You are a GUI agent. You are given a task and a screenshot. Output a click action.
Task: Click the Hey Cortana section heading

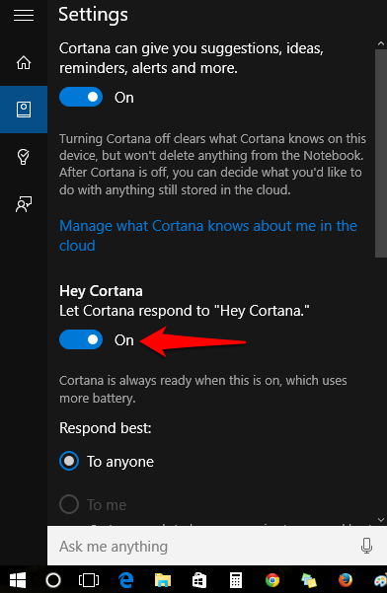pyautogui.click(x=101, y=291)
